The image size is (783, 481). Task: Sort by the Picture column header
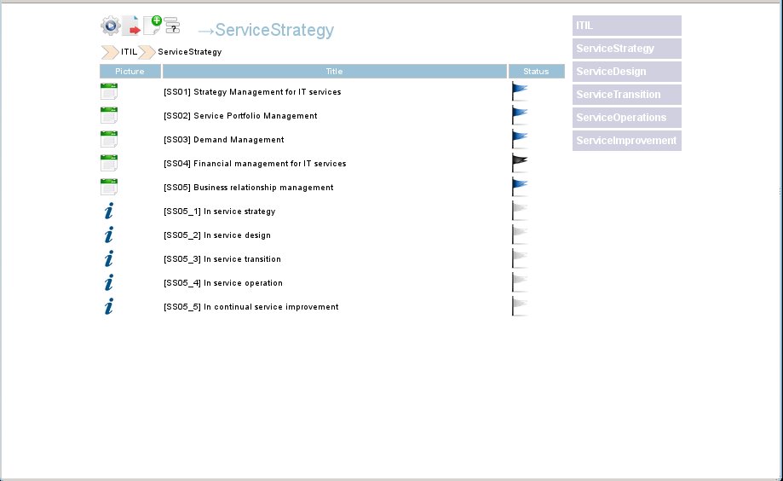coord(130,72)
